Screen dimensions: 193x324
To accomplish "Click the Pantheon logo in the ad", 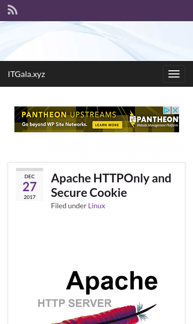I will 154,119.
